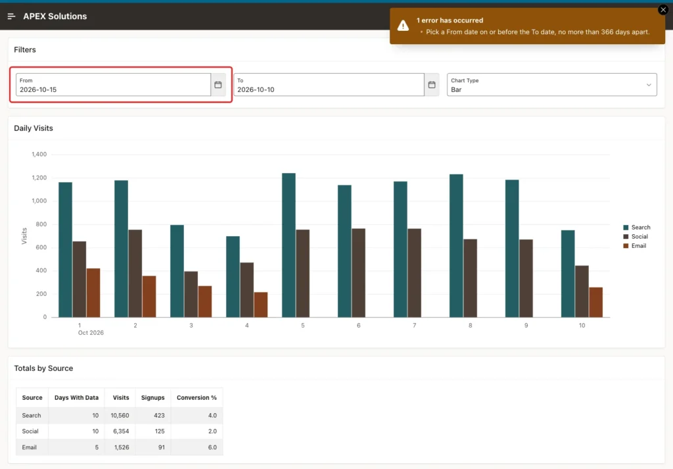Click the Social bar for day 3
The image size is (673, 469).
tap(191, 294)
